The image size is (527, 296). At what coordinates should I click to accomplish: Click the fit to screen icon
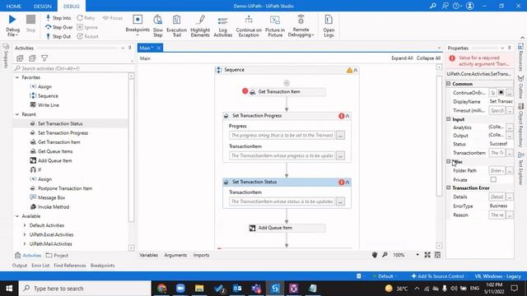pyautogui.click(x=427, y=255)
